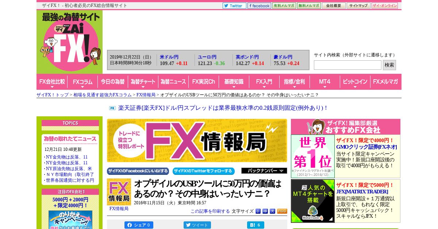438x229 pixels.
Task: Click the PR icon before 楽天証券 link
Action: (x=112, y=108)
